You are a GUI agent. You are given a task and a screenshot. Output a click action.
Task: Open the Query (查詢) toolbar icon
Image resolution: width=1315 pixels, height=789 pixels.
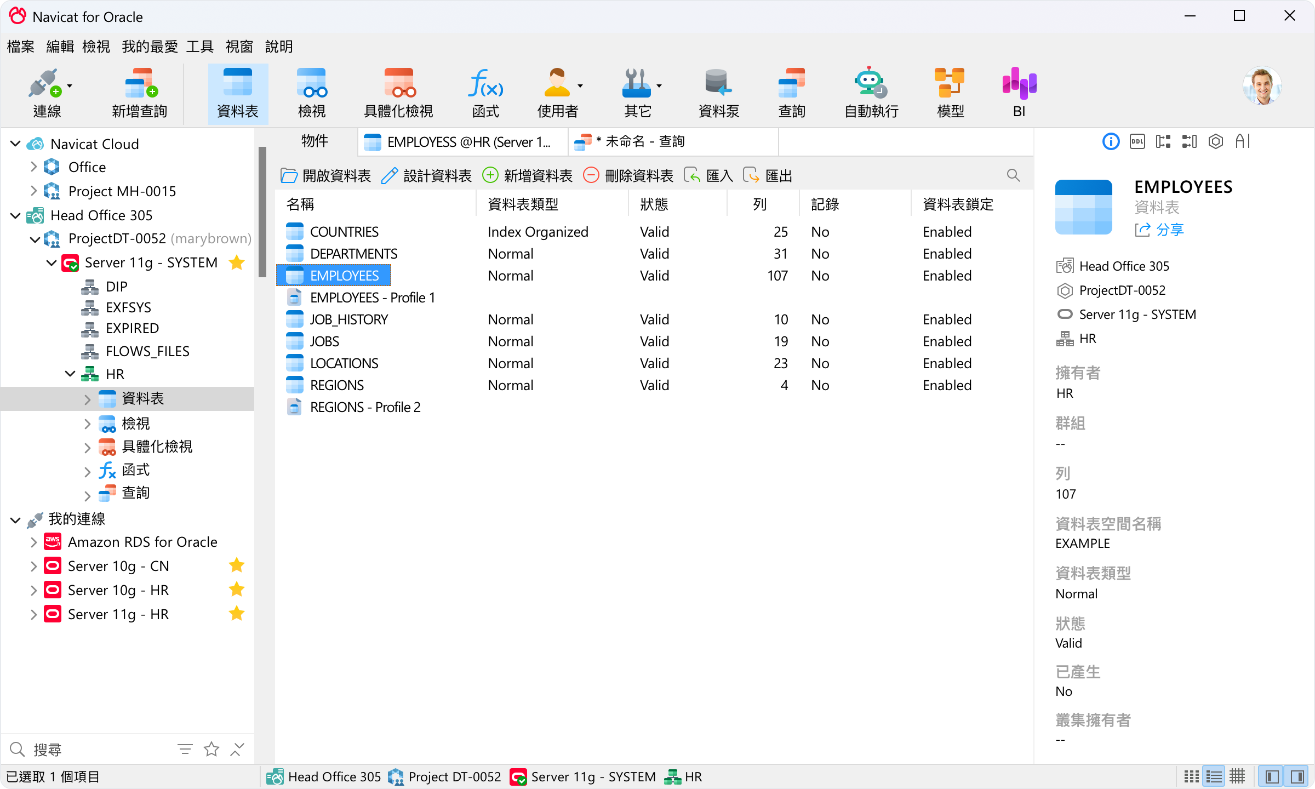(792, 93)
